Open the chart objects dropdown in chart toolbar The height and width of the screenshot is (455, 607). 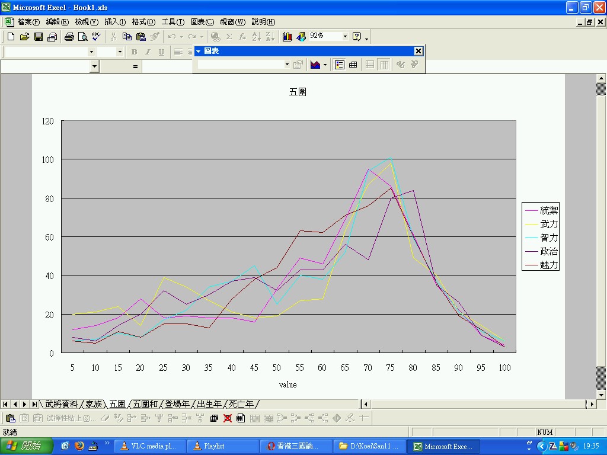(287, 65)
